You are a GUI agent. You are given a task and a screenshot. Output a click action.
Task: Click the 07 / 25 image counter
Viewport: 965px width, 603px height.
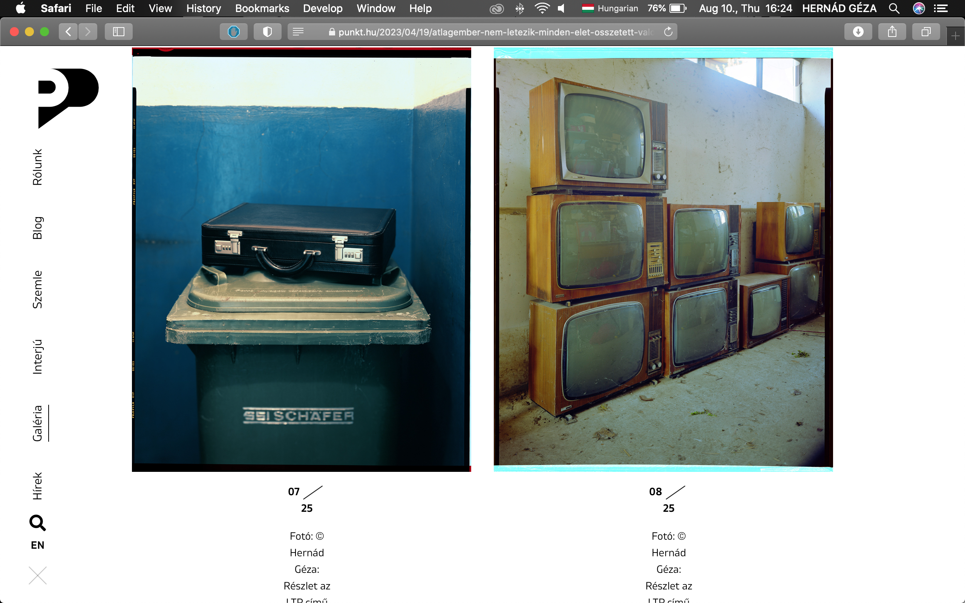[x=306, y=500]
